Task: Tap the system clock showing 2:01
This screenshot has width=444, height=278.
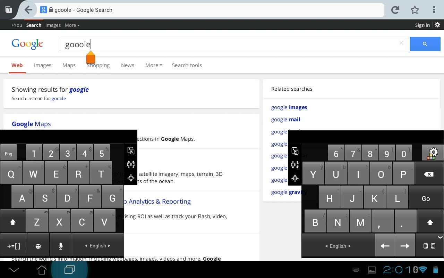Action: pyautogui.click(x=398, y=270)
